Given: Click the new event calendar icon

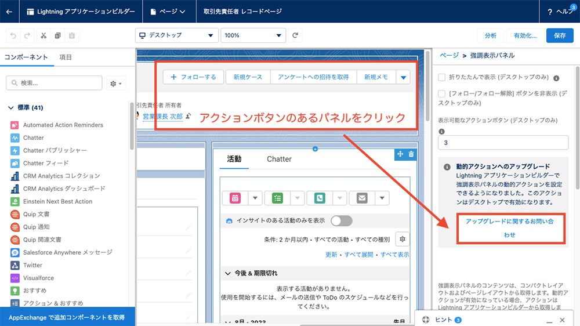Looking at the screenshot, I should click(235, 198).
